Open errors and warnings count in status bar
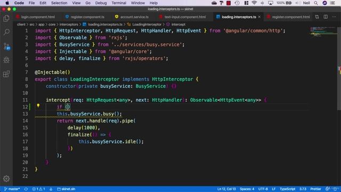 tap(38, 189)
